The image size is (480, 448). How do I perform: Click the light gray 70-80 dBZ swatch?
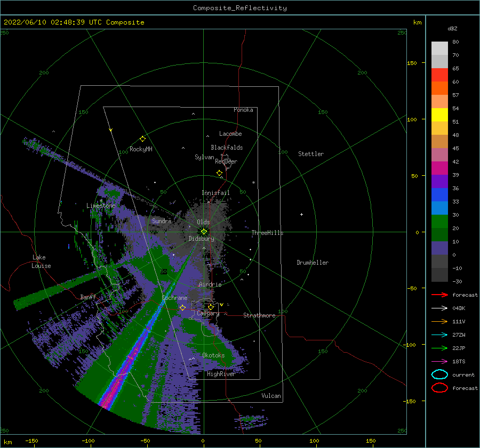point(439,48)
